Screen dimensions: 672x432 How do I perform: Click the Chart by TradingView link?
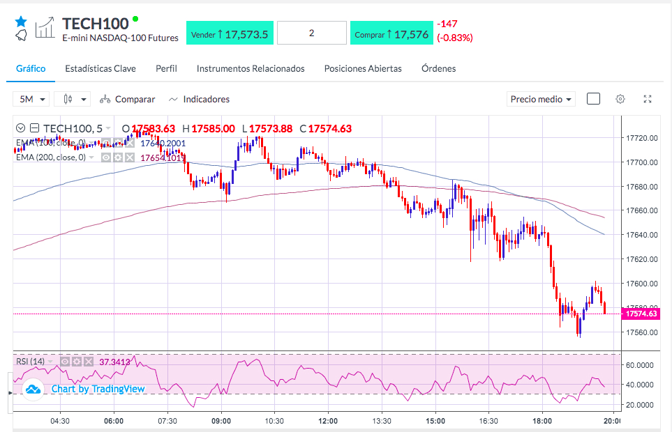pyautogui.click(x=98, y=389)
